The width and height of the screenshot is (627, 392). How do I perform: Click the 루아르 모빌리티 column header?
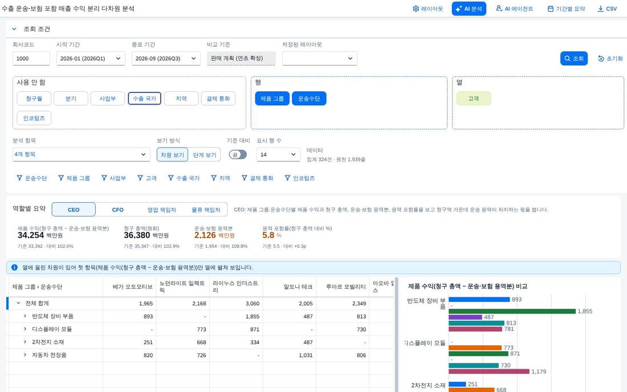[343, 287]
